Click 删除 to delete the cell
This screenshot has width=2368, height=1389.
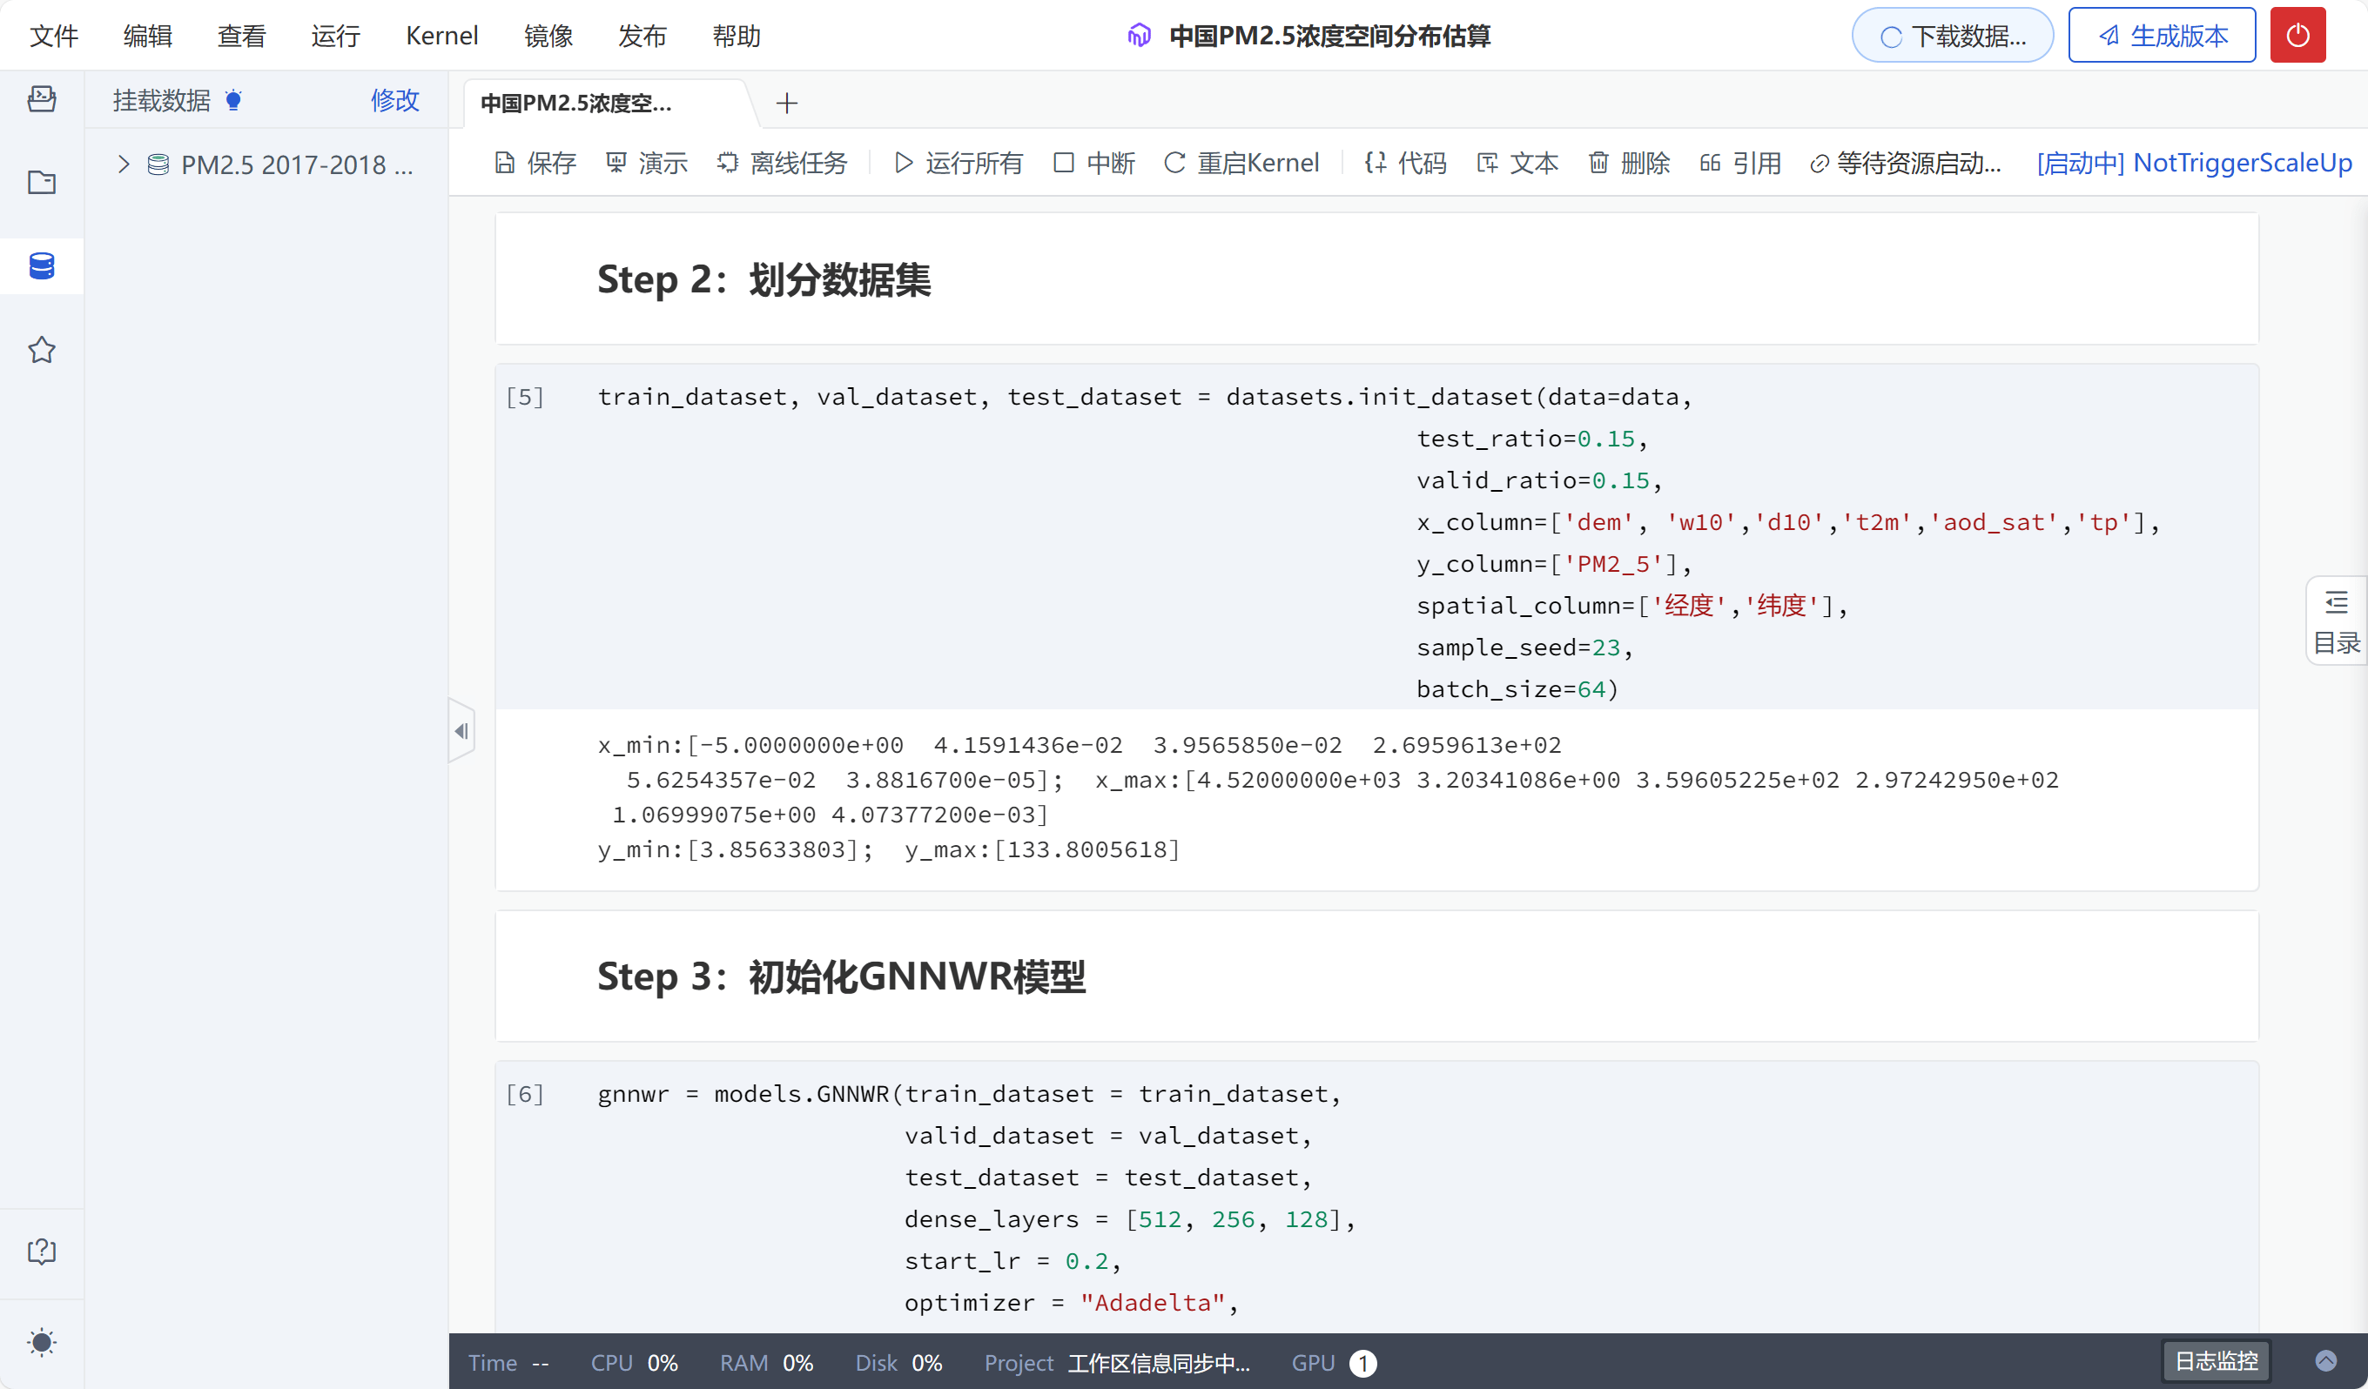pos(1629,164)
